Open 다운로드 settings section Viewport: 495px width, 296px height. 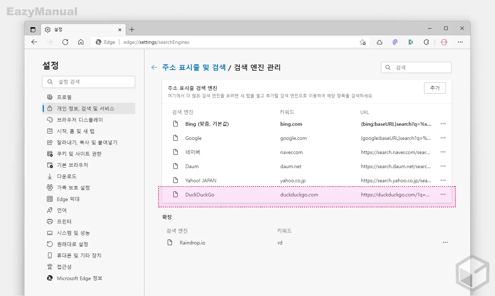(89, 176)
